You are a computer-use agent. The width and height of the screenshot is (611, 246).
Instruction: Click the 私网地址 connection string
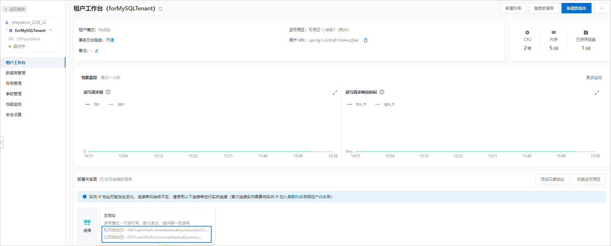[168, 230]
